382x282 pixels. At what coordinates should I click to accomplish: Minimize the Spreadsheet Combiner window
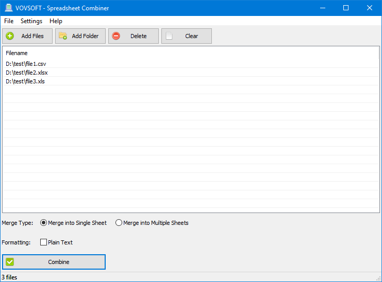[322, 8]
